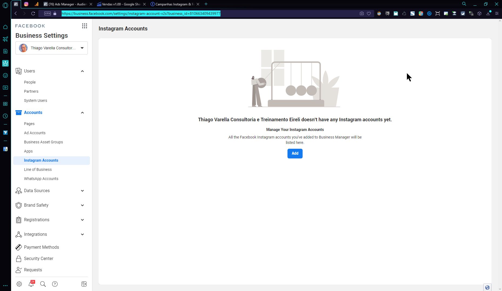Screen dimensions: 502x291
Task: Open the sidebar smiley messenger icon
Action: [5, 75]
